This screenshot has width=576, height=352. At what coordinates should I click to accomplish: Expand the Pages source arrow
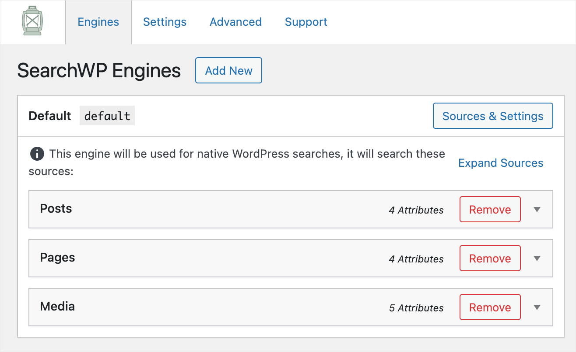click(537, 259)
